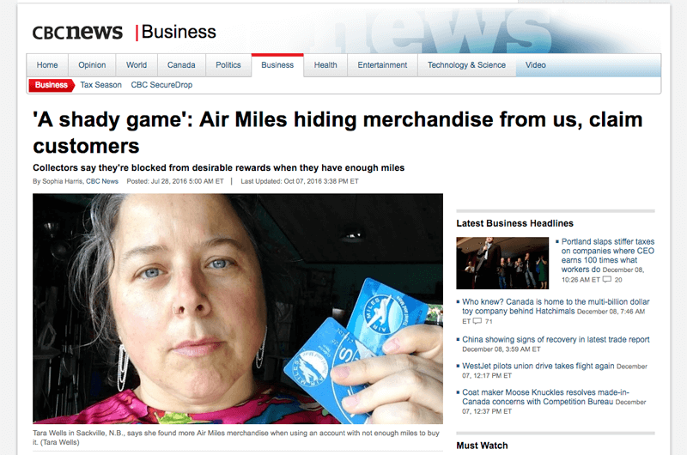Open Moose Knuckles Competition Bureau headline
Viewport: 687px width, 455px height.
pyautogui.click(x=545, y=397)
